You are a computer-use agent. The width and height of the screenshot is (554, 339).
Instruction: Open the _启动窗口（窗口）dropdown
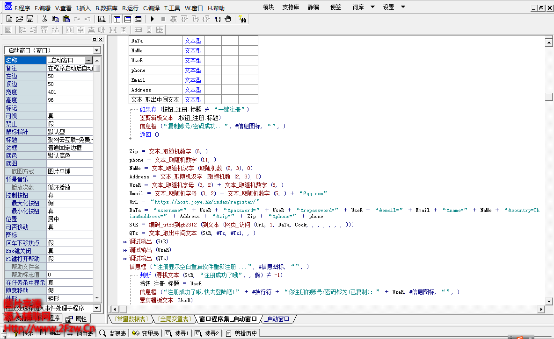tap(96, 50)
